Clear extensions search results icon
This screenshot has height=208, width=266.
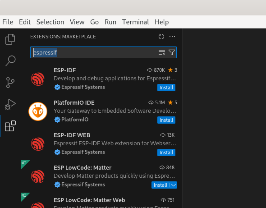coord(162,52)
